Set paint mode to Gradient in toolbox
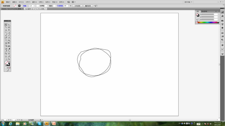The width and height of the screenshot is (225, 126). pyautogui.click(x=8, y=68)
